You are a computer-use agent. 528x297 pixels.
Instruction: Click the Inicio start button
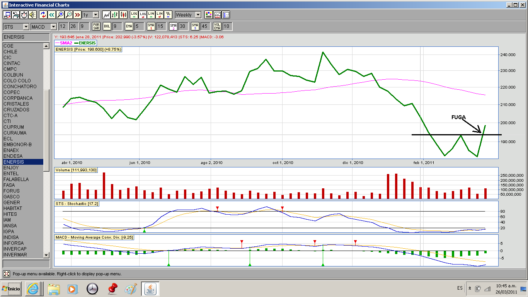click(x=12, y=288)
